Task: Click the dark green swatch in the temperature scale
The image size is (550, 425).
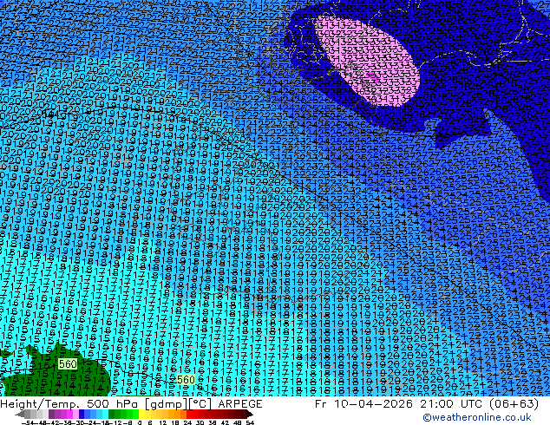Action: tap(112, 415)
